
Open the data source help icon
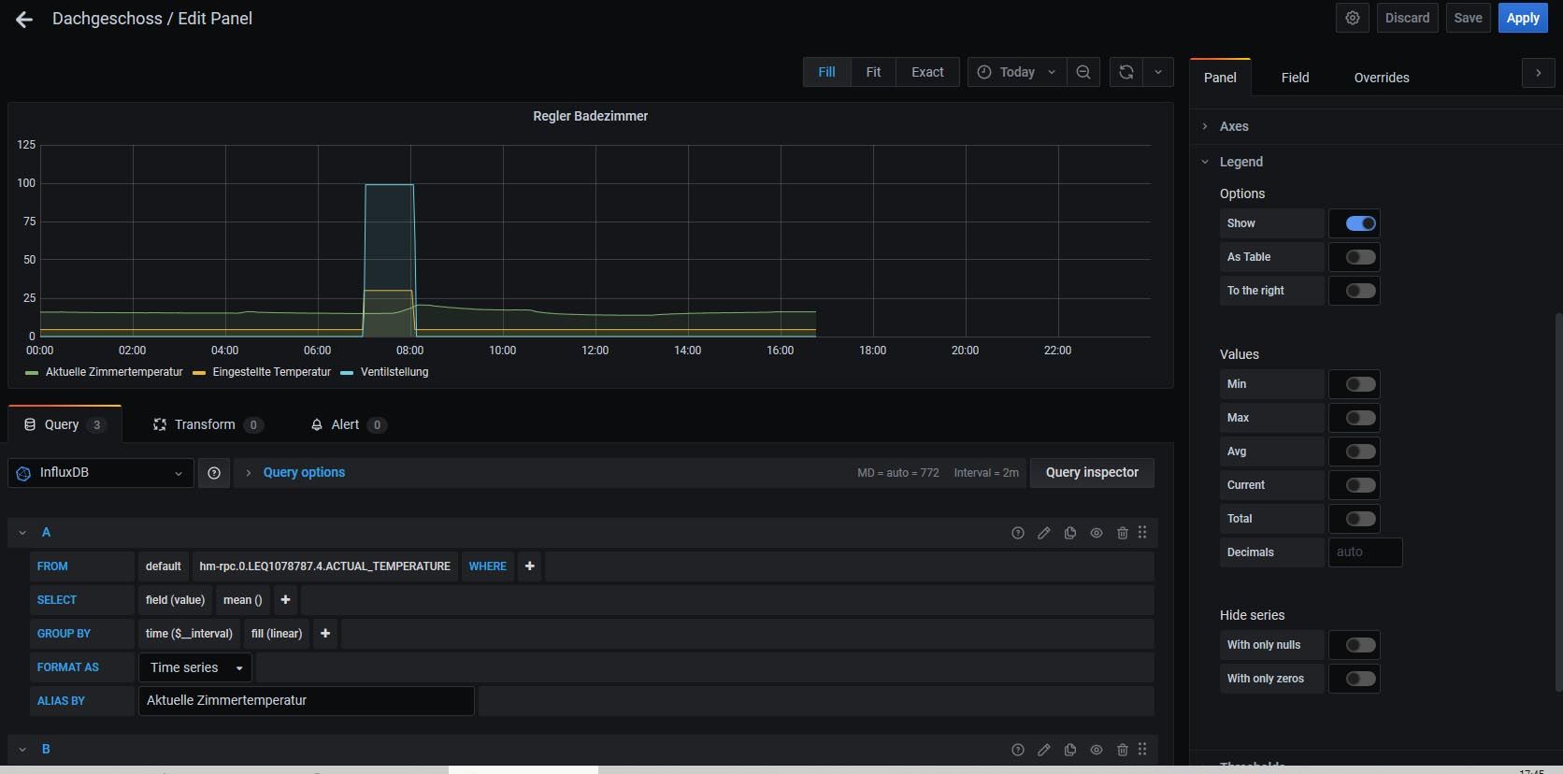[x=214, y=473]
